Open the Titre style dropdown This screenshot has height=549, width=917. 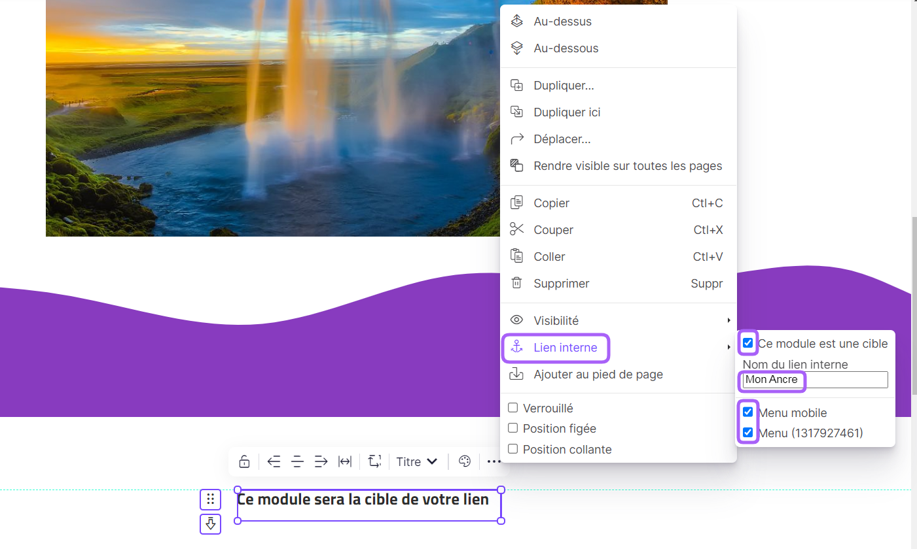point(417,461)
